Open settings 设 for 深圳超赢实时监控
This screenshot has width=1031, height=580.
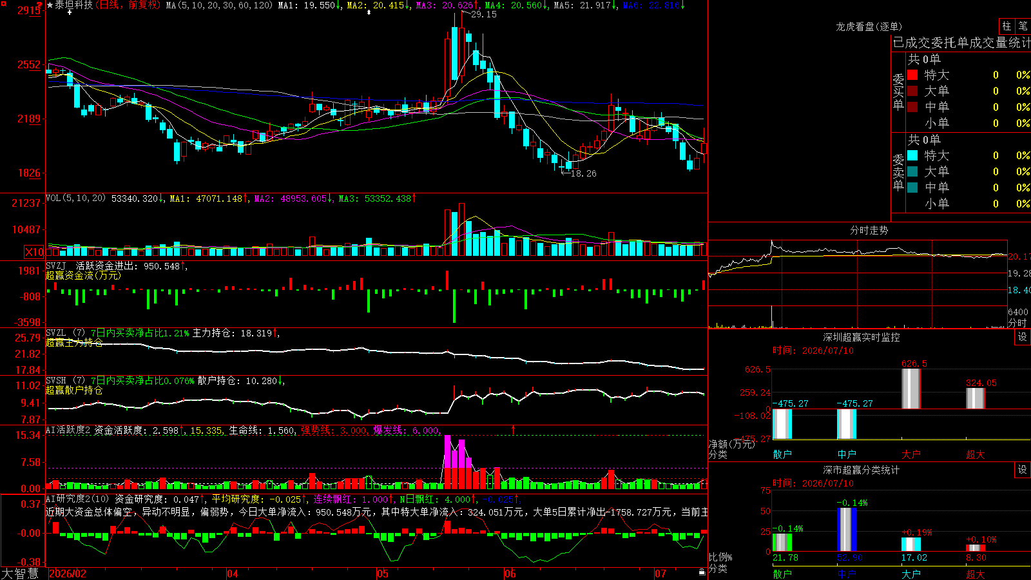(1023, 337)
